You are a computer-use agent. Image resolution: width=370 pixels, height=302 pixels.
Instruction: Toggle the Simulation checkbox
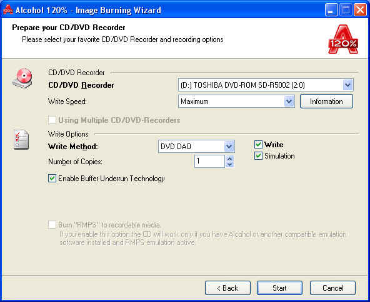(x=258, y=156)
